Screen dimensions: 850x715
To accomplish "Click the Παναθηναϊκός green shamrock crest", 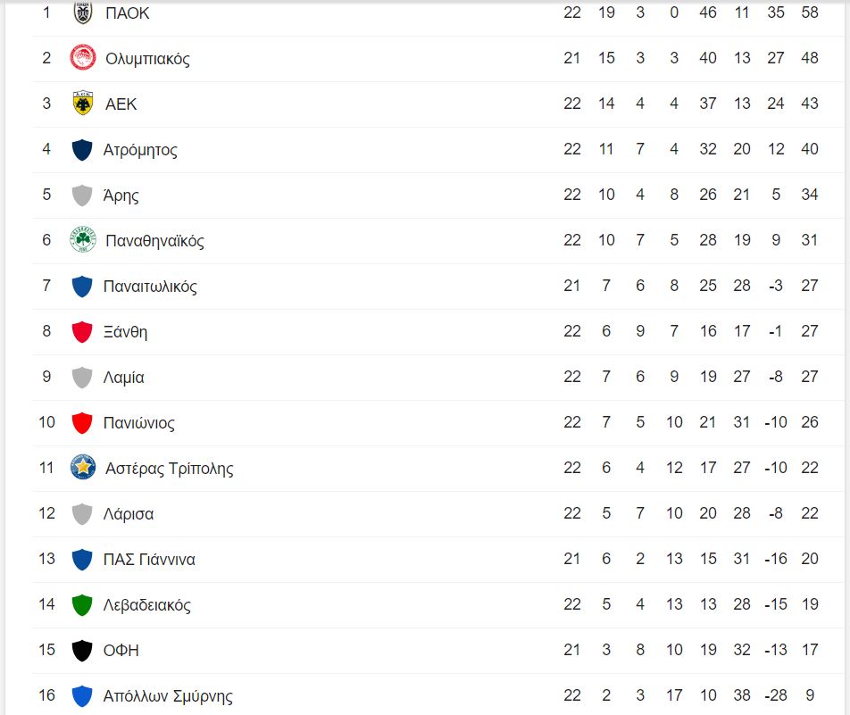I will click(82, 241).
